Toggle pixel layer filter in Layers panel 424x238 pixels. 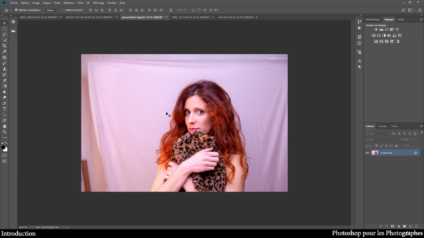tap(394, 134)
